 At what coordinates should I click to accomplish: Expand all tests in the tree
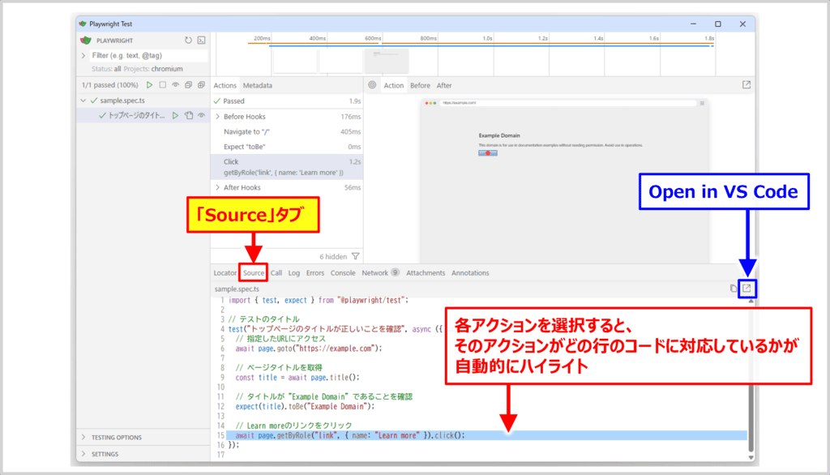pos(201,85)
